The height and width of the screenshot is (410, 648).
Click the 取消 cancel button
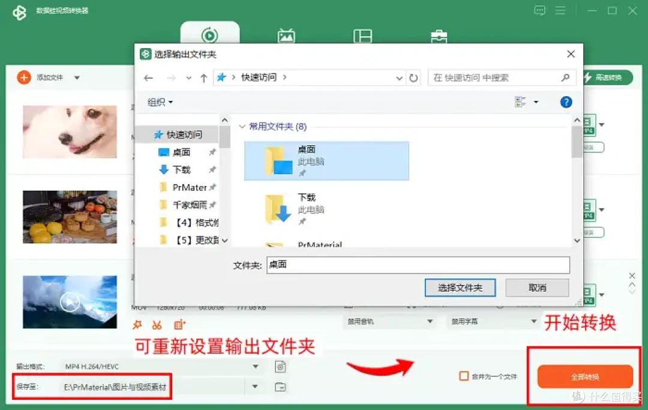[x=537, y=288]
